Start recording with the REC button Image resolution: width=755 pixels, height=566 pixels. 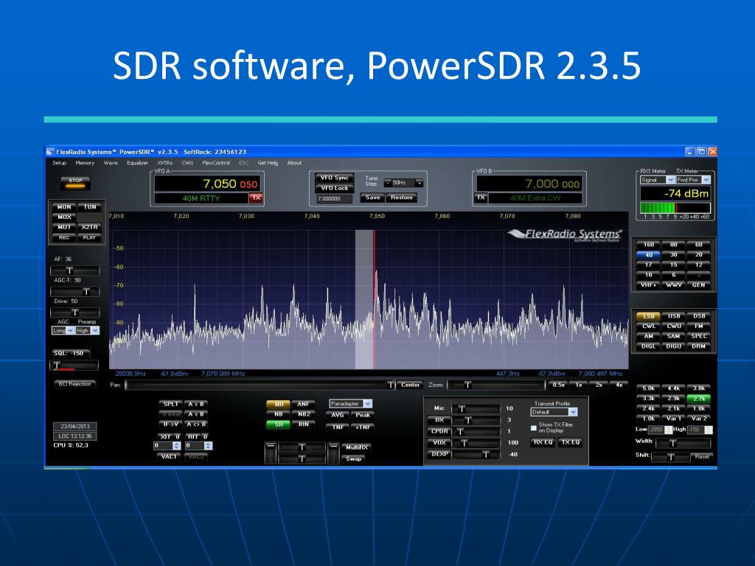click(x=65, y=238)
